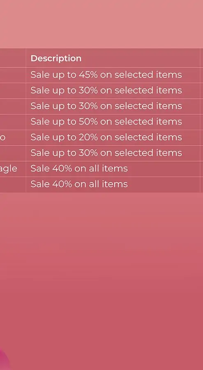
Task: Click the left cell beside the last 40% row
Action: pos(13,185)
